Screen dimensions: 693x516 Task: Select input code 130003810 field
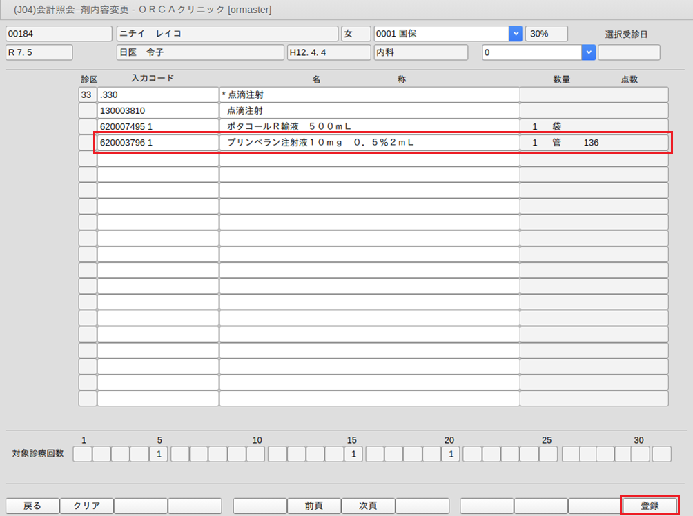click(x=157, y=110)
